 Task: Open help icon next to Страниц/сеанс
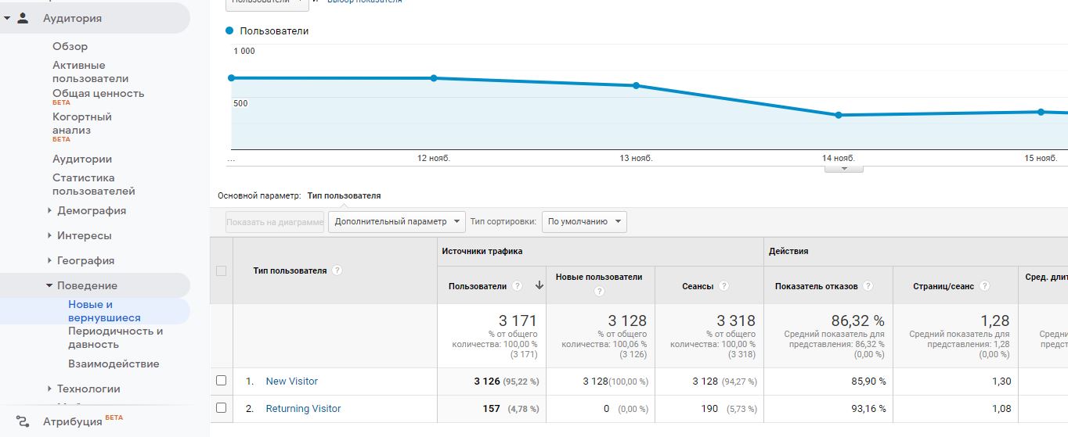click(x=984, y=286)
